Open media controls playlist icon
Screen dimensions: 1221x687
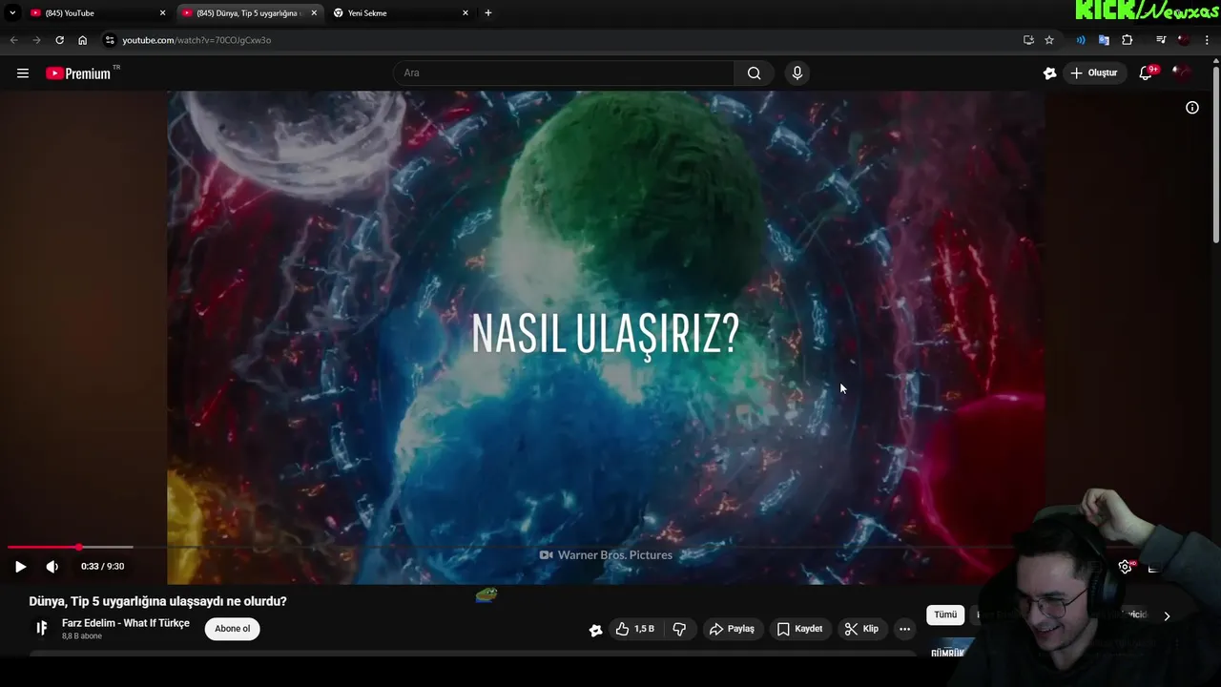tap(1161, 40)
